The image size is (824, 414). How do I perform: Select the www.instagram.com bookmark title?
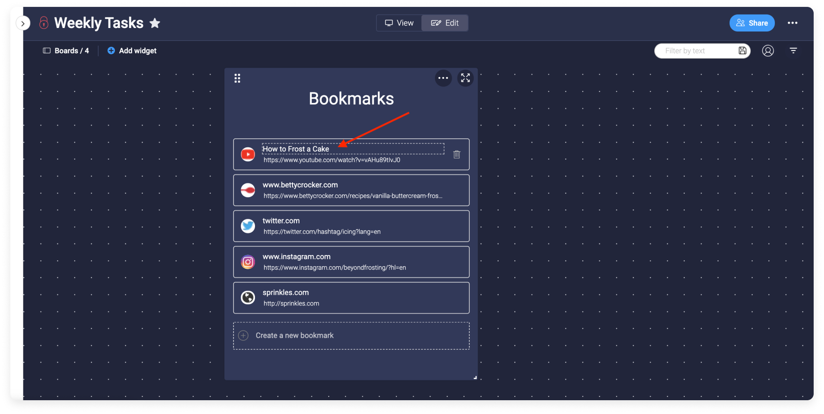tap(296, 257)
